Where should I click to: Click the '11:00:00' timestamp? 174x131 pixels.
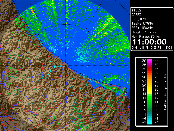(x=150, y=42)
